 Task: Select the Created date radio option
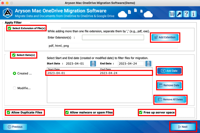(x=15, y=73)
